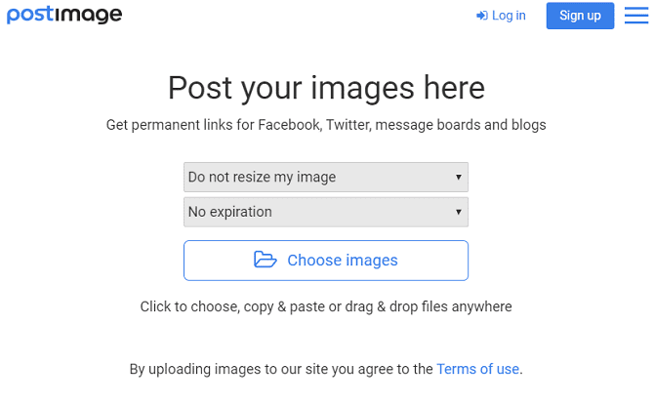Open the hamburger menu
This screenshot has width=654, height=404.
[x=636, y=15]
